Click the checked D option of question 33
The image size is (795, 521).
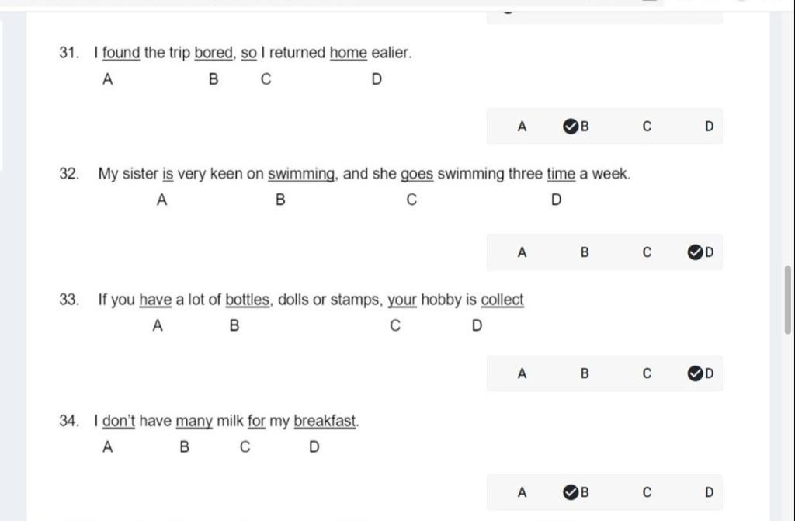(x=701, y=374)
